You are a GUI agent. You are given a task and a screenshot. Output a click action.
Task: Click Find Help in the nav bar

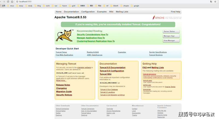coord(175,12)
